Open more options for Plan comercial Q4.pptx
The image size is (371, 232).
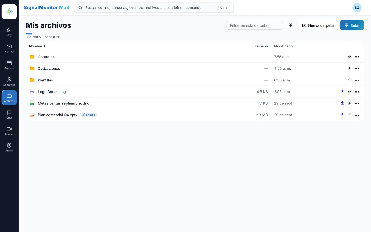click(x=357, y=115)
